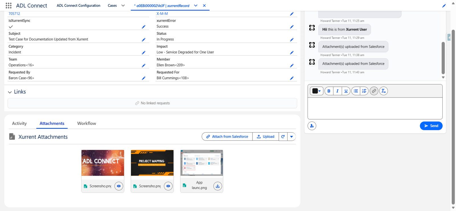Edit the xurrentError field pencil

pos(292,27)
